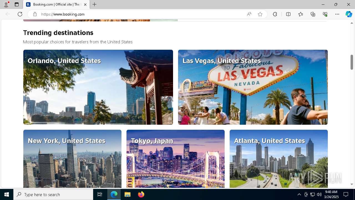Open the network status tray icon

click(313, 194)
